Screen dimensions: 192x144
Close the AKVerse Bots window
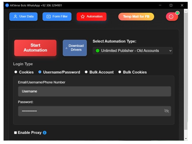pyautogui.click(x=182, y=5)
